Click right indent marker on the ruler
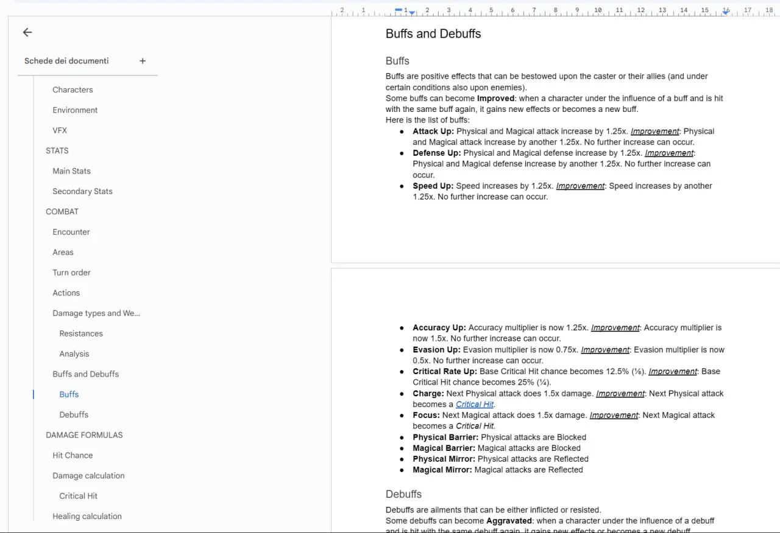Image resolution: width=780 pixels, height=533 pixels. coord(725,12)
